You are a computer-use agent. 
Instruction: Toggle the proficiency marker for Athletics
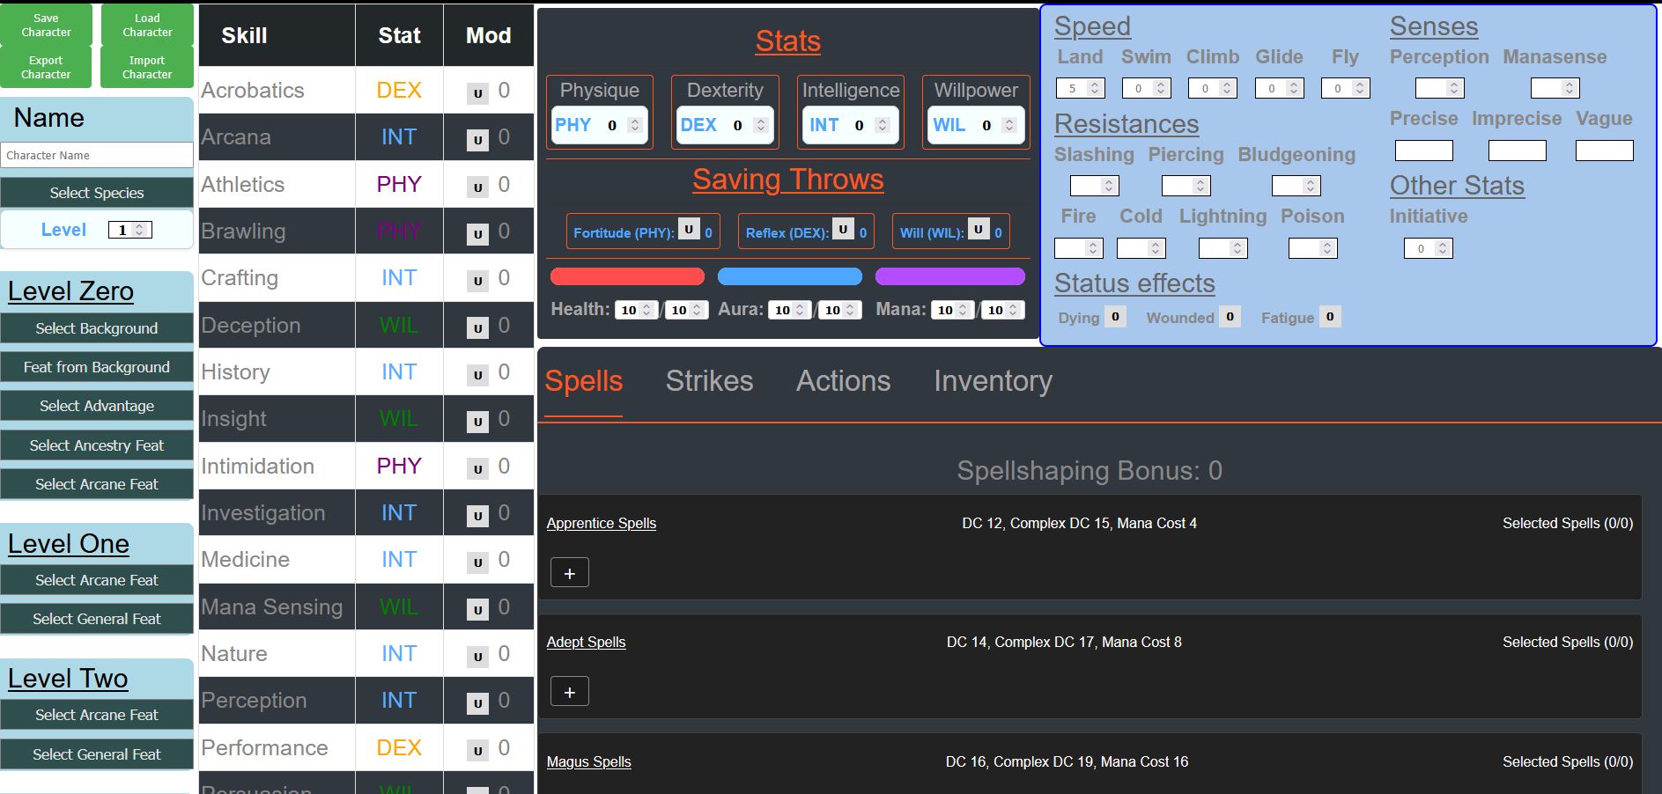(x=476, y=185)
